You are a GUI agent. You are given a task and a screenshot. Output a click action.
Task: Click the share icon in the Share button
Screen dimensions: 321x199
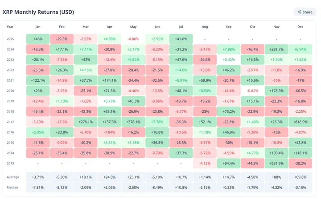pyautogui.click(x=300, y=12)
